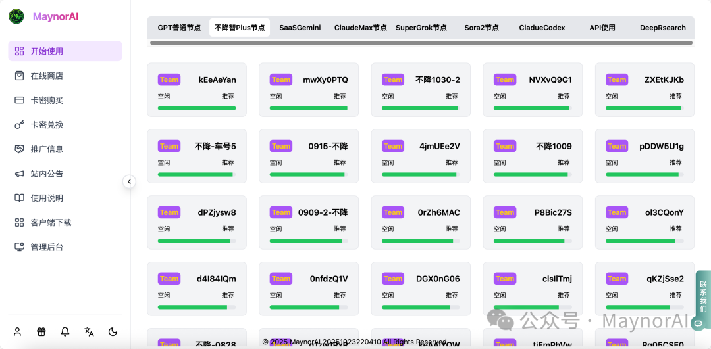Select node card 0nfdzQ1V
Image resolution: width=711 pixels, height=349 pixels.
(309, 289)
